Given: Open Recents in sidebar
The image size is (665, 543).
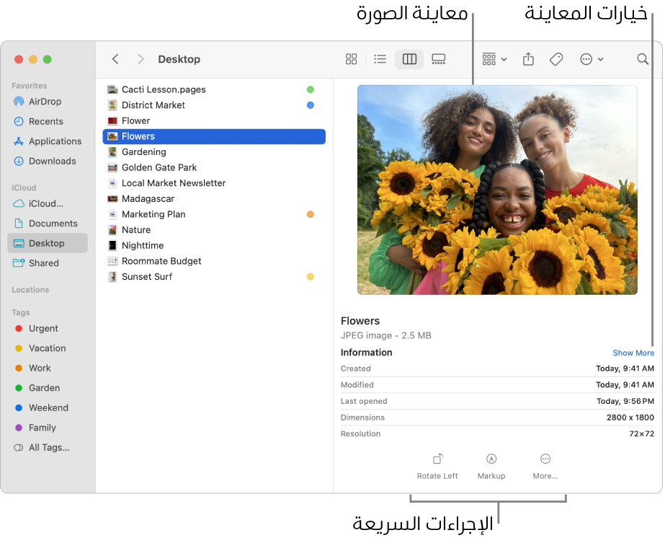Looking at the screenshot, I should tap(46, 121).
